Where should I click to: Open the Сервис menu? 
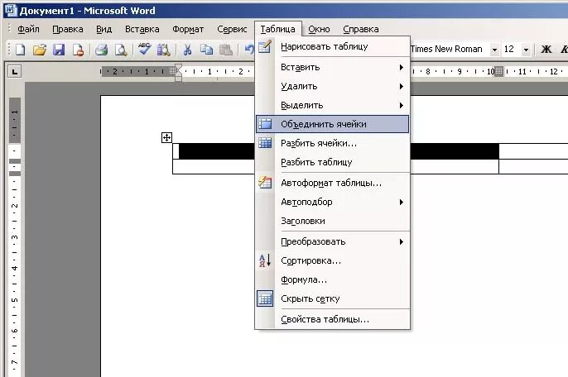[232, 29]
